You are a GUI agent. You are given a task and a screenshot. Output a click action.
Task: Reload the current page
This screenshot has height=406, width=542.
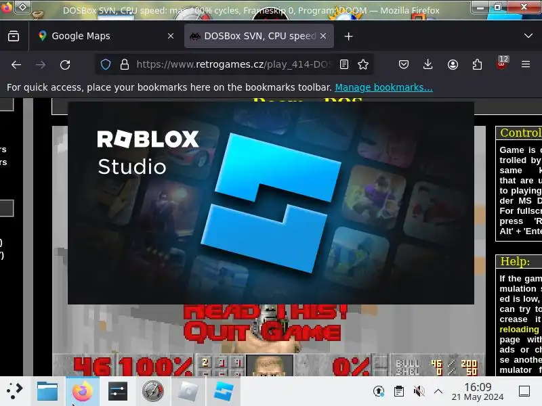click(65, 64)
